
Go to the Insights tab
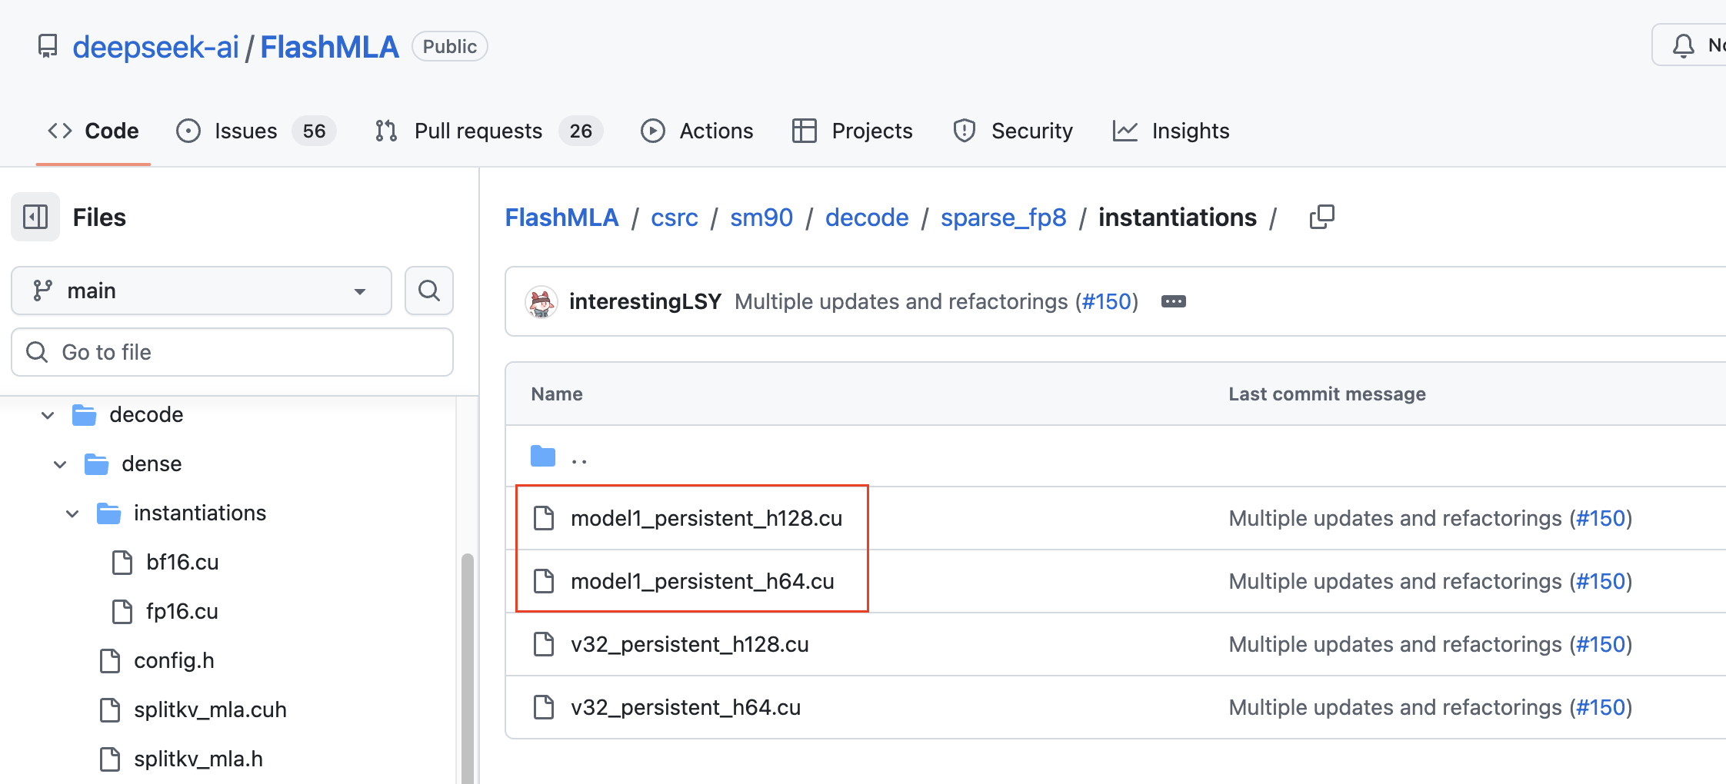1189,131
